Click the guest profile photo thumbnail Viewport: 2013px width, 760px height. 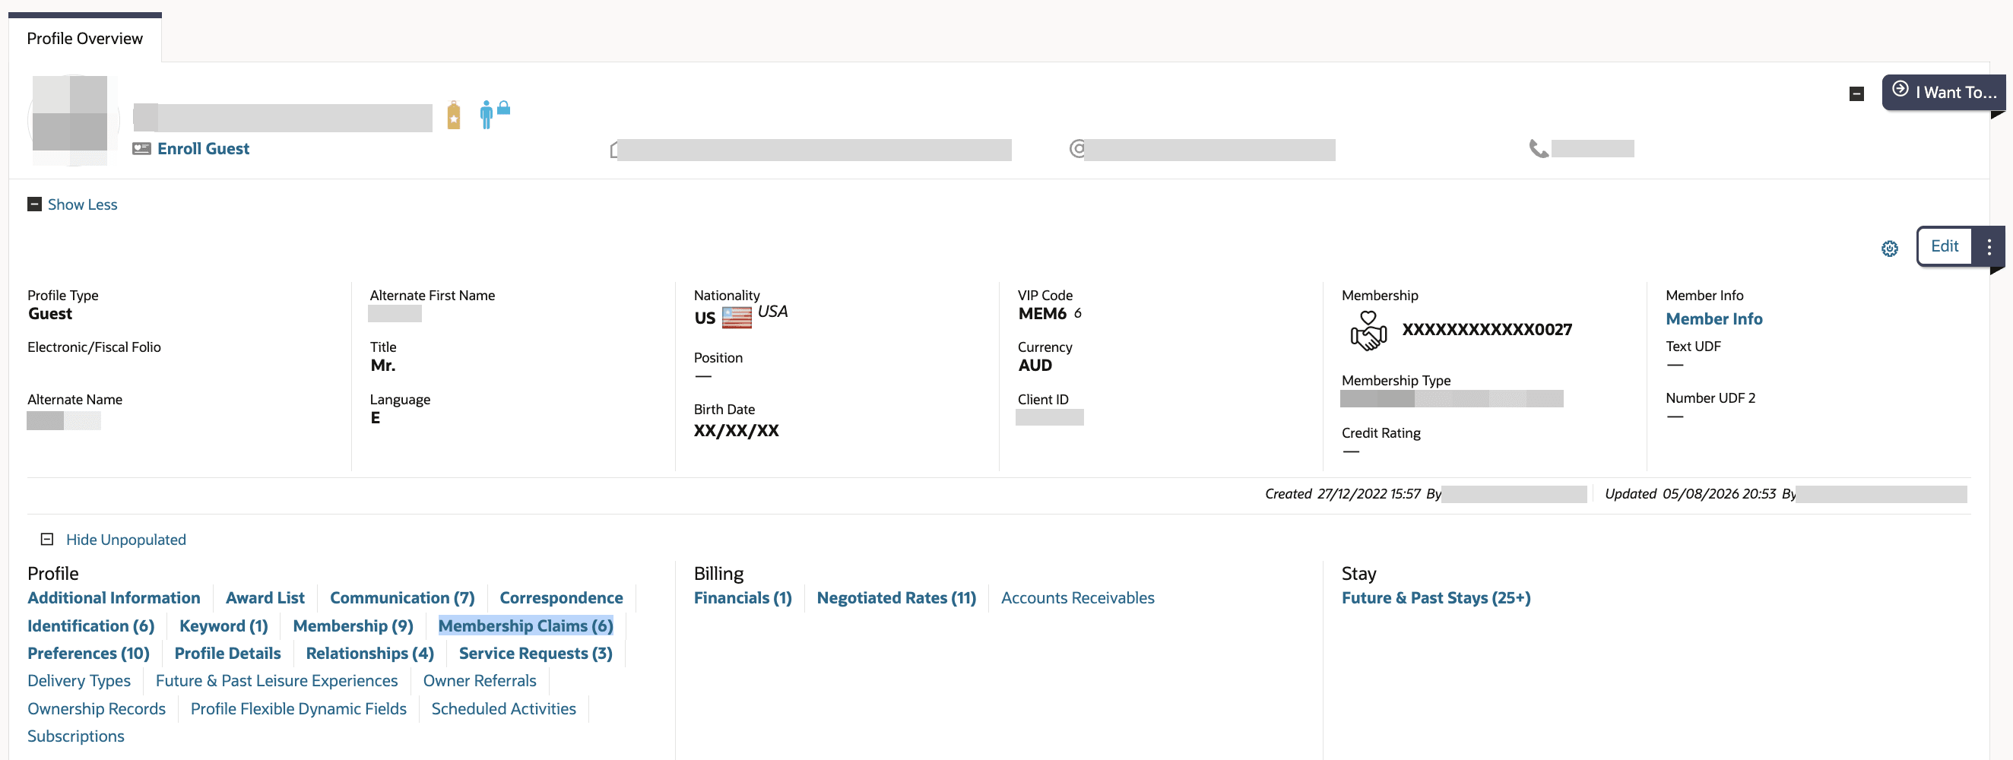[x=73, y=119]
